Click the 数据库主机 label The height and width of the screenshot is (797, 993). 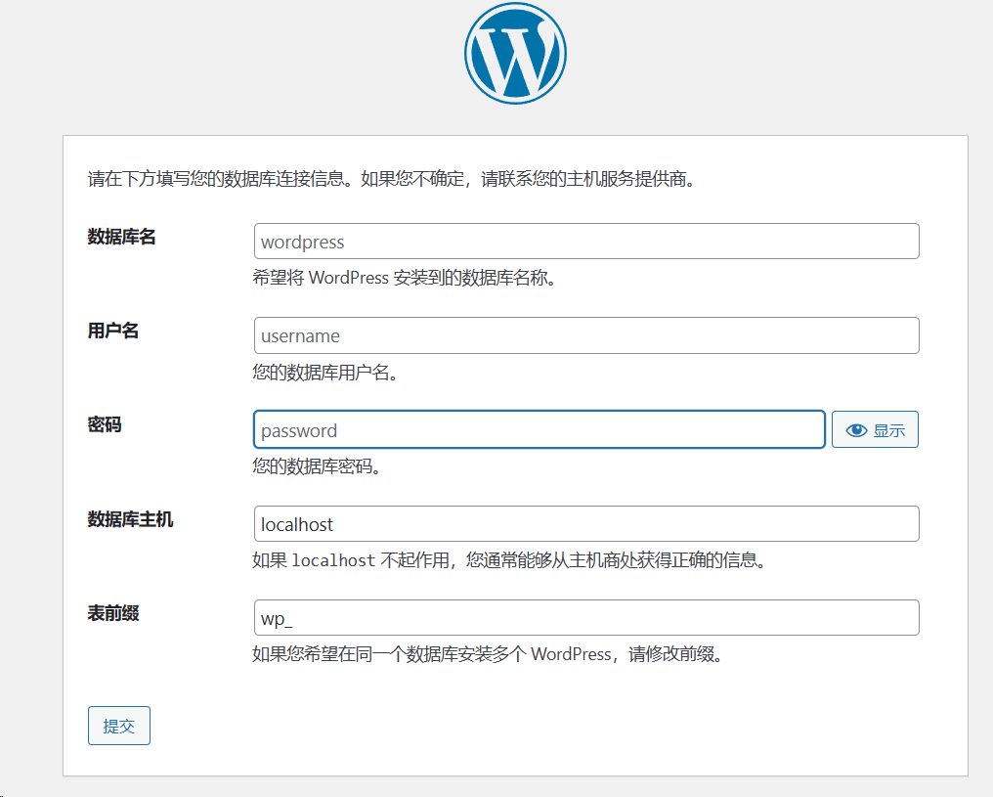130,519
